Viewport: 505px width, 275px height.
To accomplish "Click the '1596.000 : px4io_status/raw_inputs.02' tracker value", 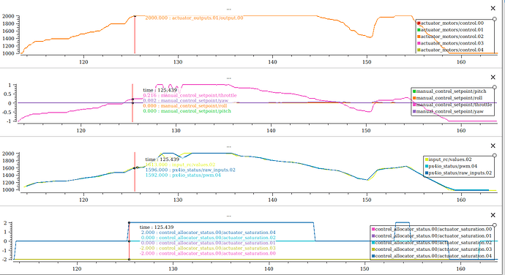I will (x=190, y=170).
